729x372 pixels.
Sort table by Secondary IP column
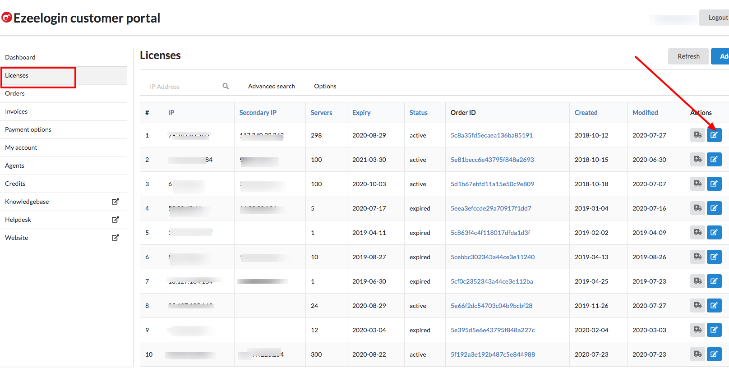point(258,113)
